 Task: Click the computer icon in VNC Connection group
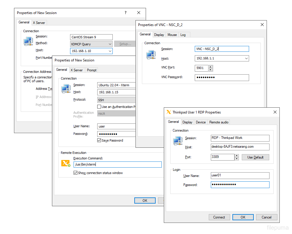(x=151, y=55)
